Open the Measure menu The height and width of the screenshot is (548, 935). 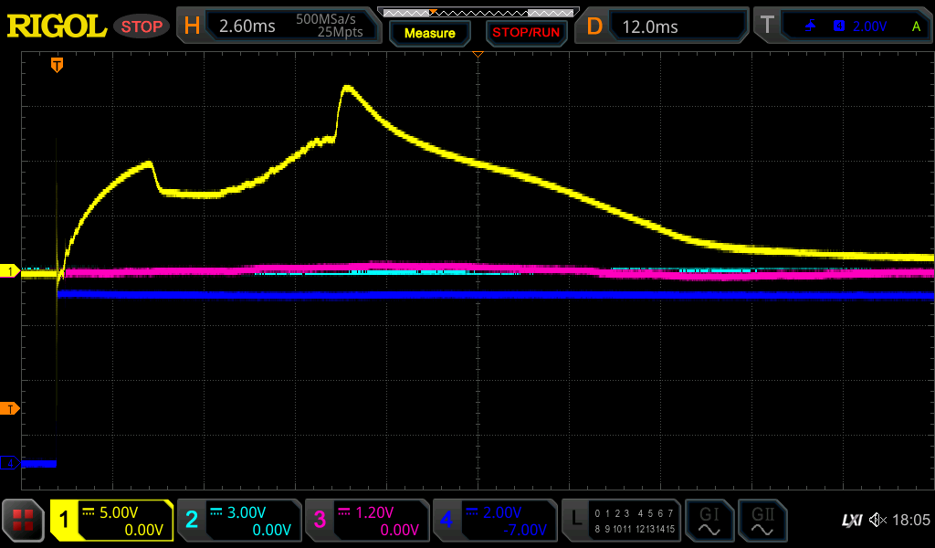point(429,33)
